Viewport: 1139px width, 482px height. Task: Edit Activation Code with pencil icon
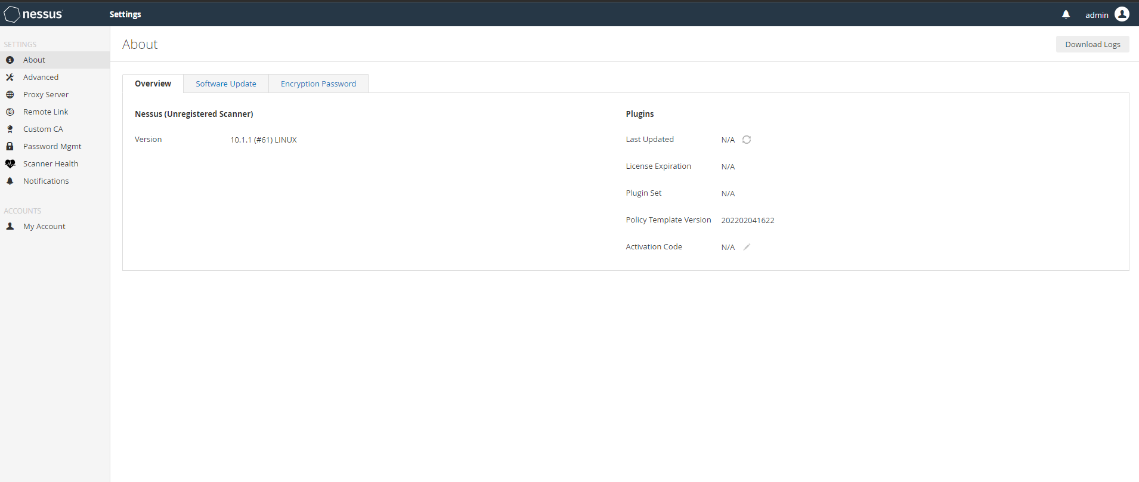point(747,247)
